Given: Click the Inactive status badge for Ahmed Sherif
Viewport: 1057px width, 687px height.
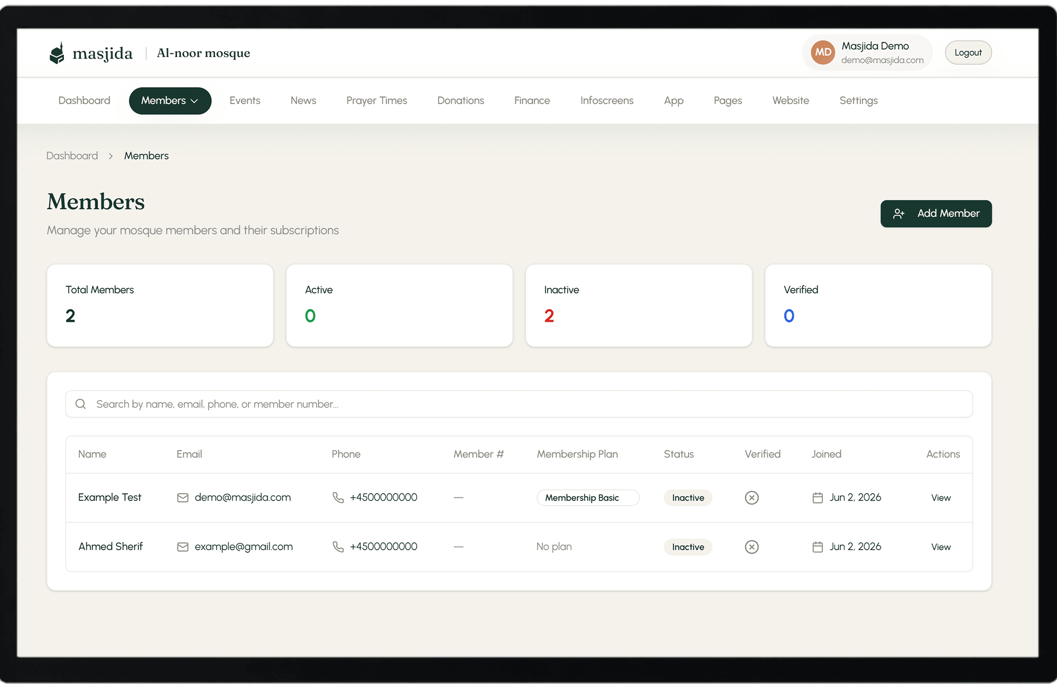Looking at the screenshot, I should [x=688, y=547].
